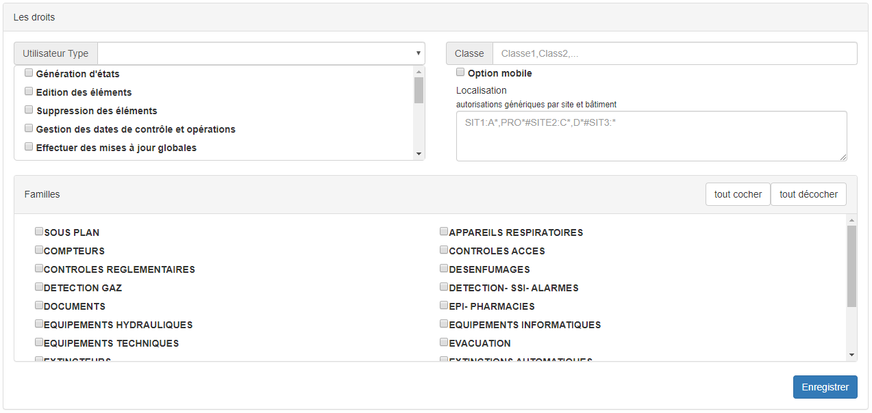Open the Utilisateur Type dropdown
The height and width of the screenshot is (413, 872).
tap(261, 53)
